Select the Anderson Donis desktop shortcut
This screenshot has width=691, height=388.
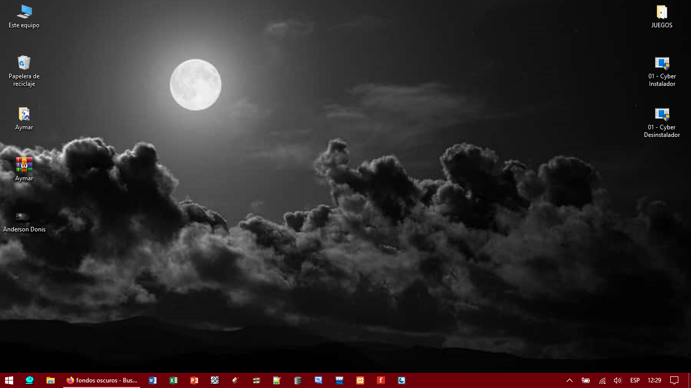click(24, 217)
